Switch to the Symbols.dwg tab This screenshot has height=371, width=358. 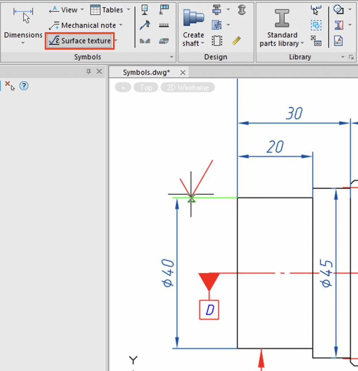146,72
